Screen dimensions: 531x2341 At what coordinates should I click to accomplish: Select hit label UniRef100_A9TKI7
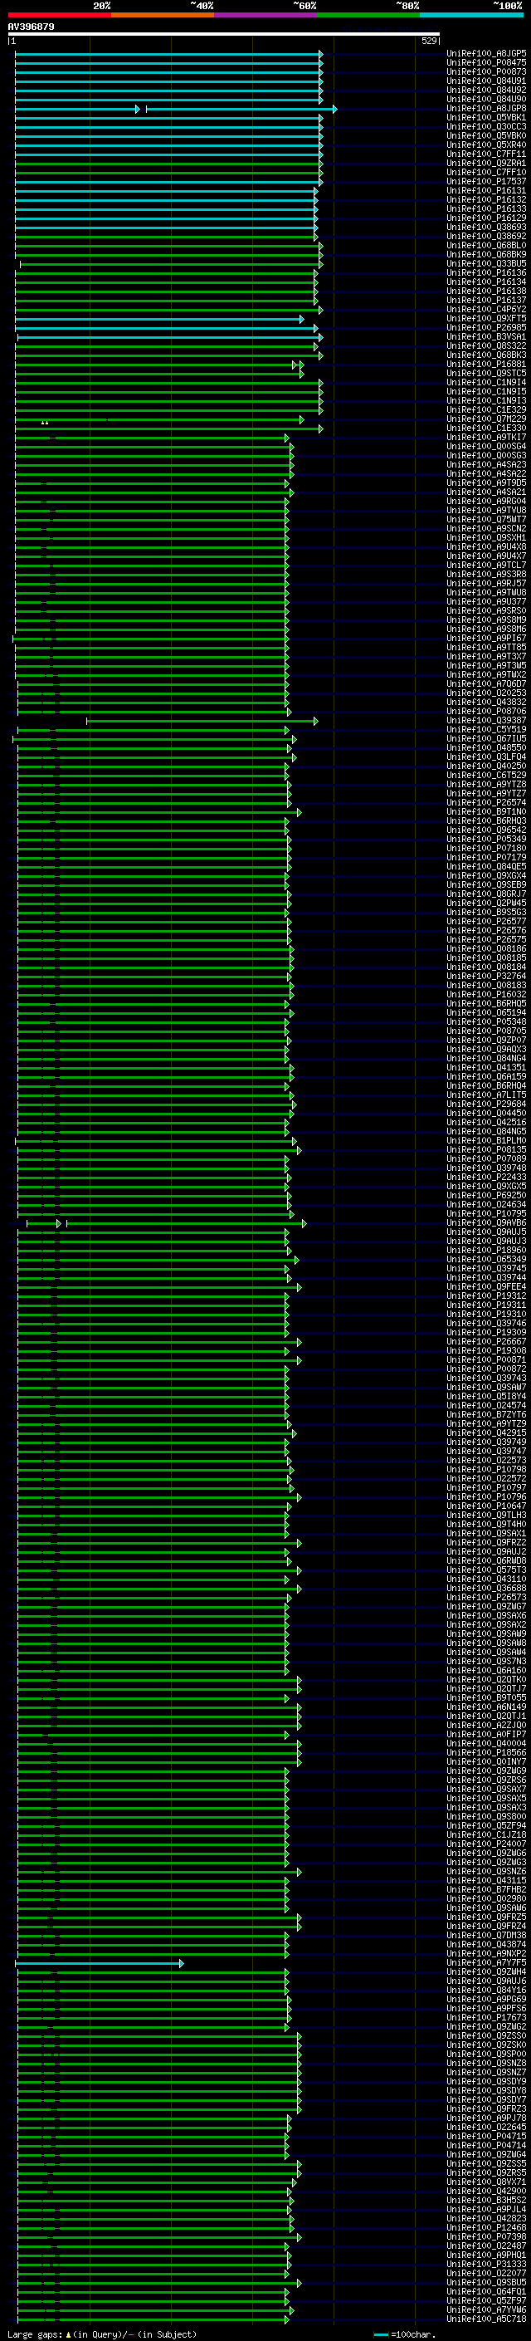pos(485,437)
